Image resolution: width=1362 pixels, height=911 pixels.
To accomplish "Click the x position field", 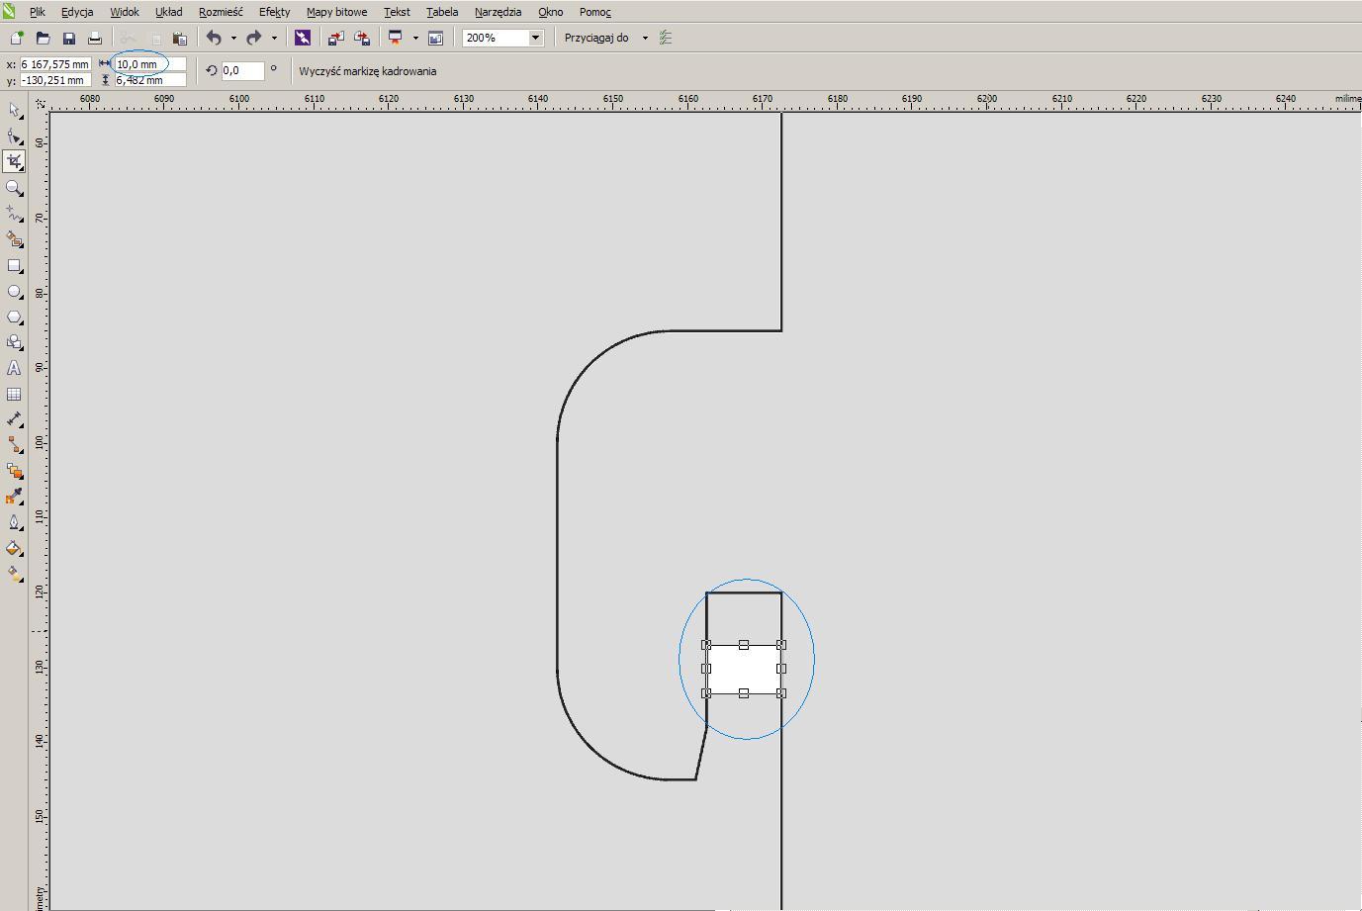I will pyautogui.click(x=54, y=64).
